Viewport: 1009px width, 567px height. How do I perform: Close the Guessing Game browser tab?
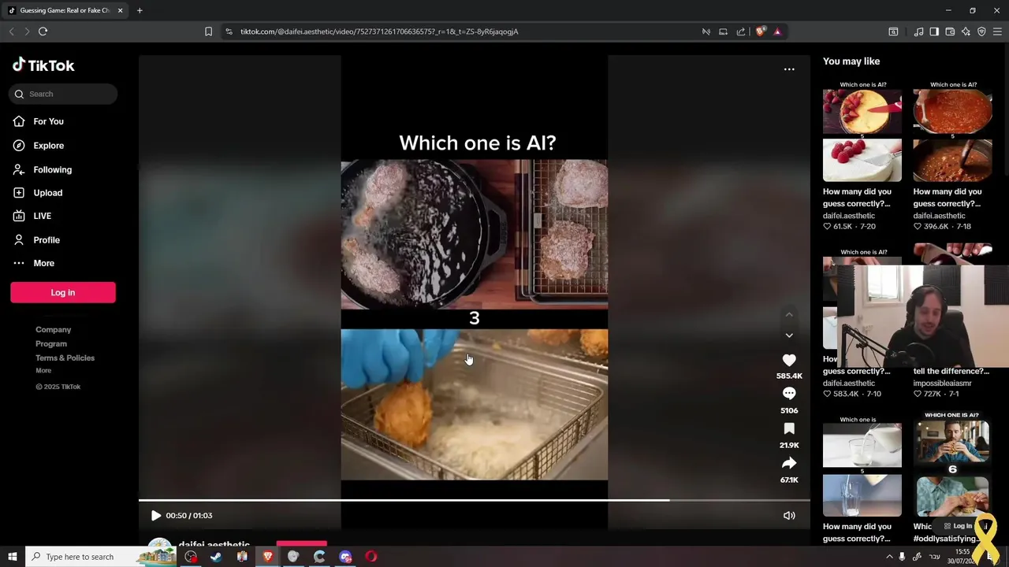[x=120, y=10]
